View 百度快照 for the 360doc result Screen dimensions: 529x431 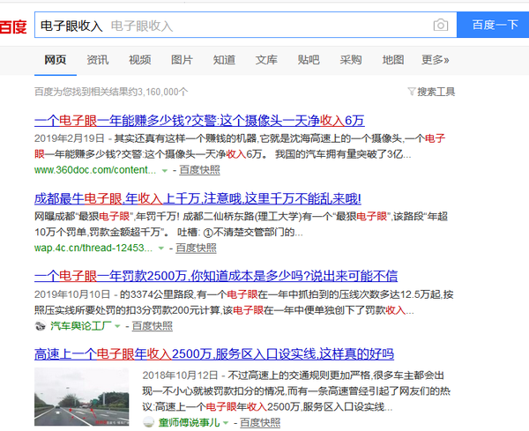coord(200,171)
